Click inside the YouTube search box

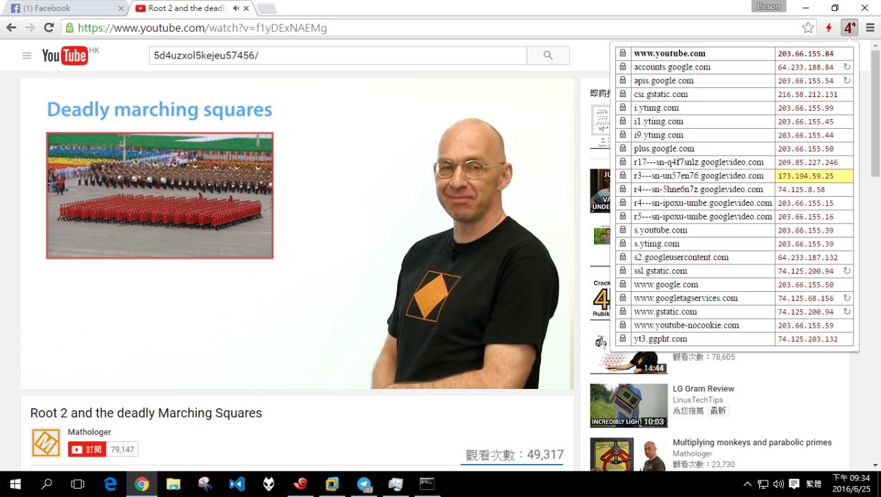point(337,56)
